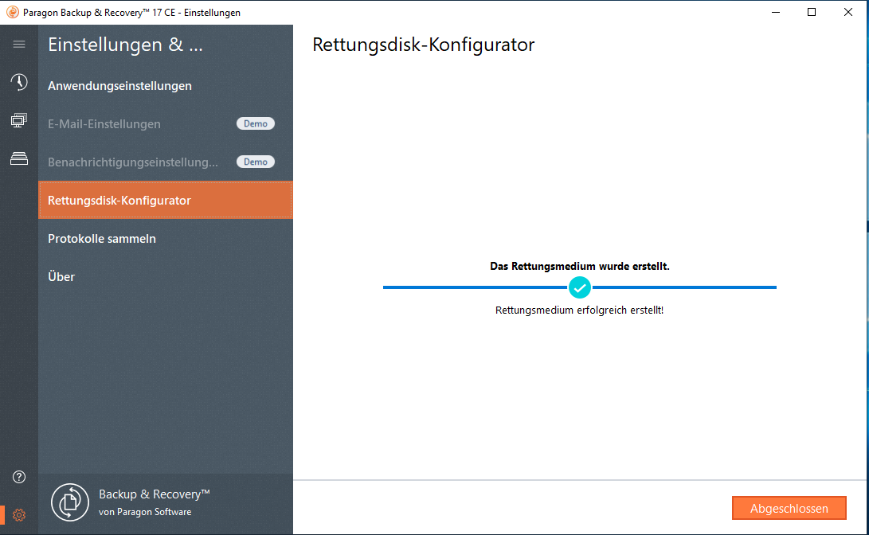The image size is (869, 535).
Task: Open the computer backup monitor icon
Action: [19, 120]
